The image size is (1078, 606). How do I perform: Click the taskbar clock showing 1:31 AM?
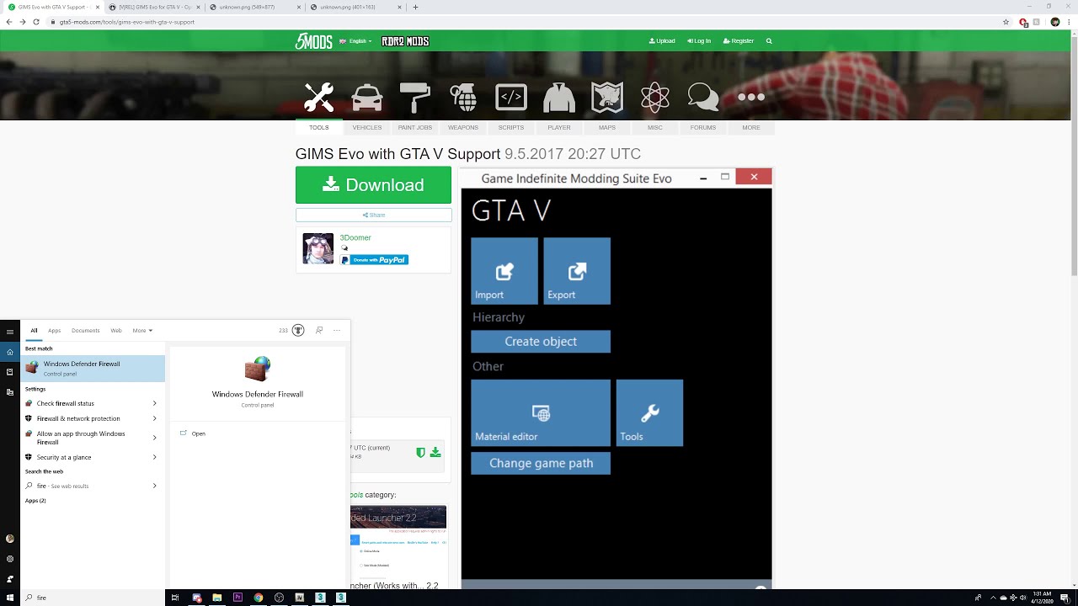click(1041, 598)
